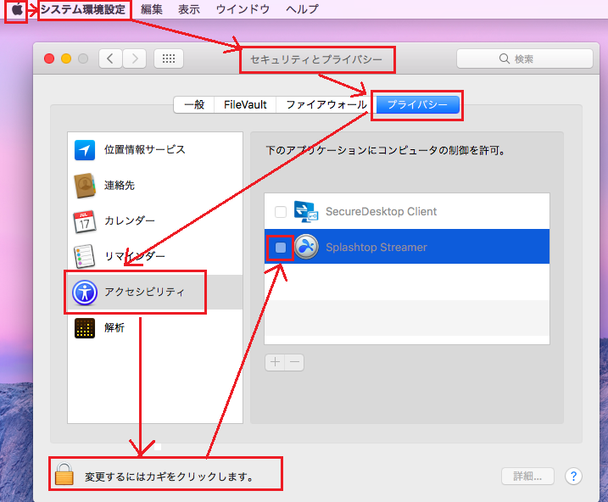Click the magnifier icon in search field
The image size is (608, 502).
coord(504,59)
